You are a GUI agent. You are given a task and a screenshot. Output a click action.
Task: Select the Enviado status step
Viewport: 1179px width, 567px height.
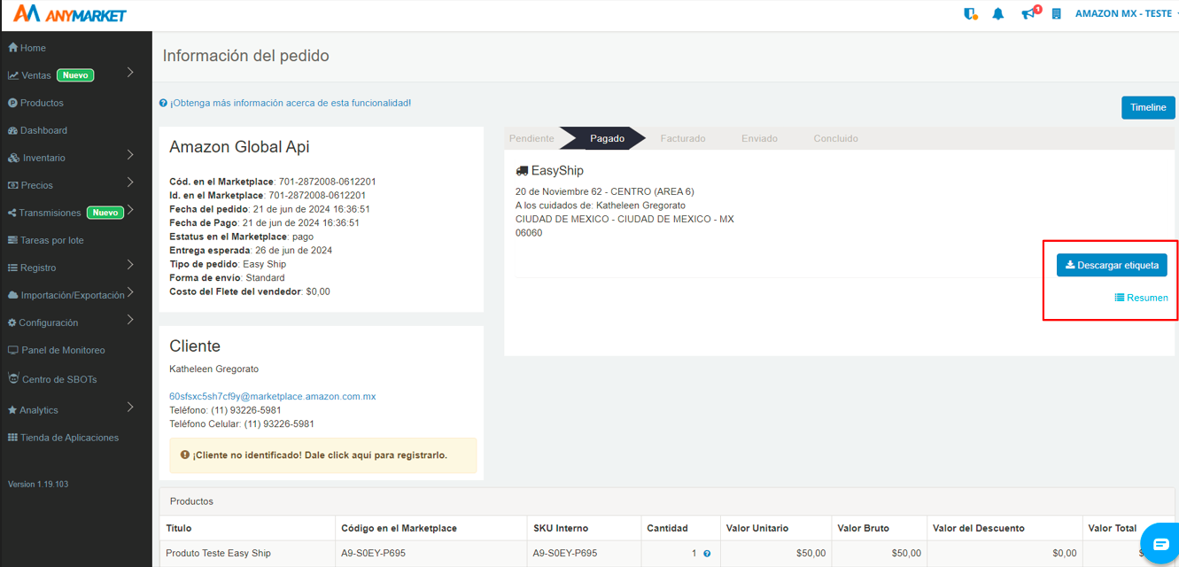click(x=759, y=138)
